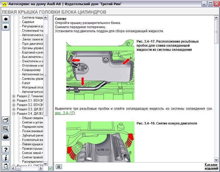Image resolution: width=220 pixels, height=172 pixels.
Task: Click the content pane's vertical scrollbar thumb
Action: coord(216,32)
